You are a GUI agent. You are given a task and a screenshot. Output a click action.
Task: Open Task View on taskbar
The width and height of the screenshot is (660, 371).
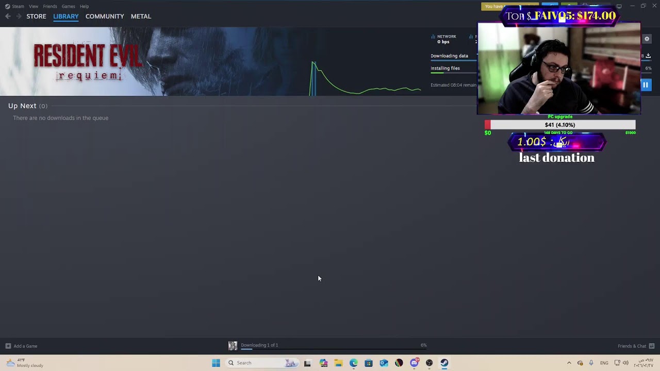click(x=307, y=363)
